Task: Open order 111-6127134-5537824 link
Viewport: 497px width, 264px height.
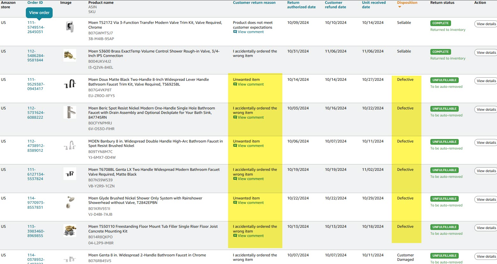Action: [36, 174]
